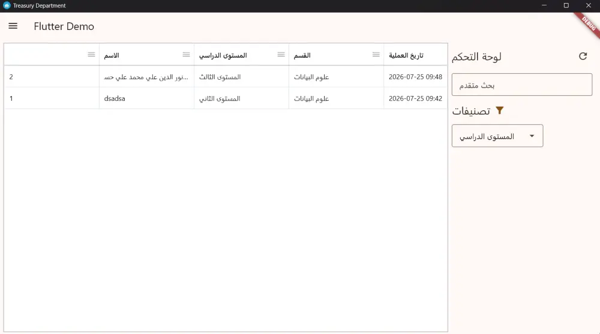The image size is (600, 334).
Task: Select the cell with ID 2
Action: pyautogui.click(x=52, y=77)
